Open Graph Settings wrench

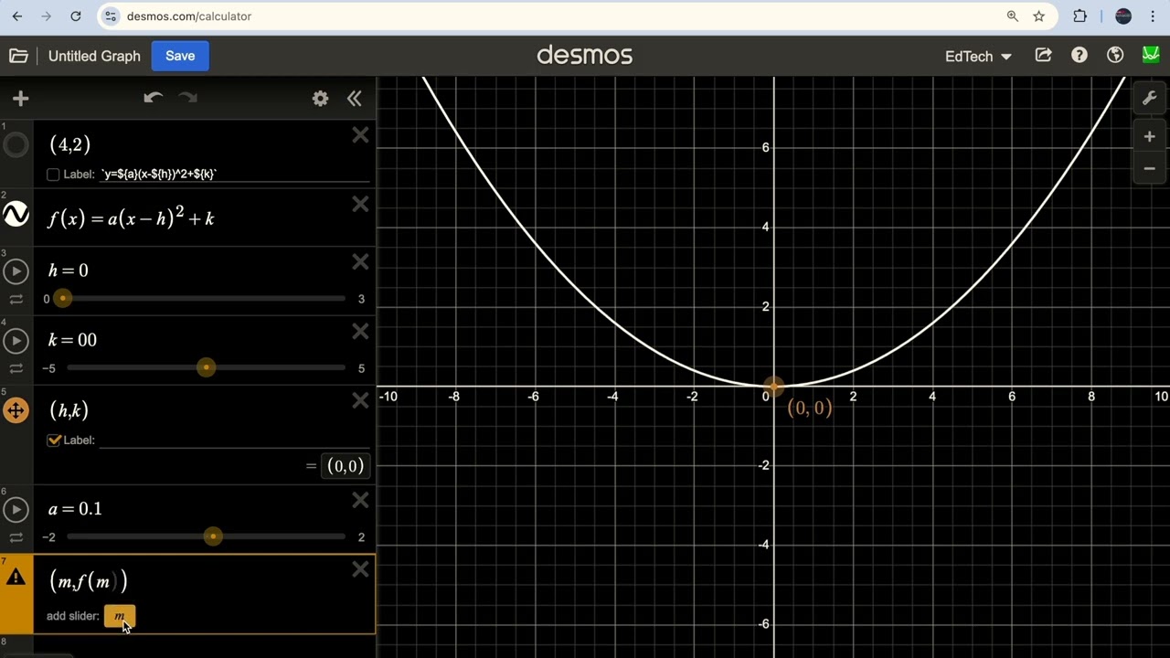tap(1150, 99)
